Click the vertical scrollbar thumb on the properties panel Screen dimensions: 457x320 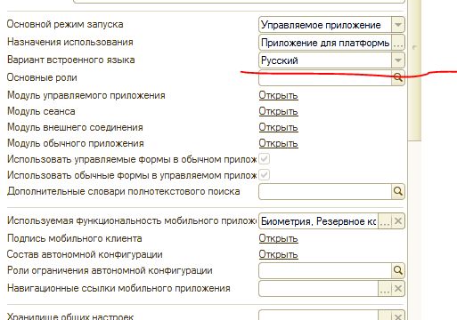coord(414,69)
